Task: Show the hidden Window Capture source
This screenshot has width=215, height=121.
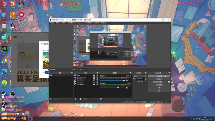Action: [x=94, y=83]
